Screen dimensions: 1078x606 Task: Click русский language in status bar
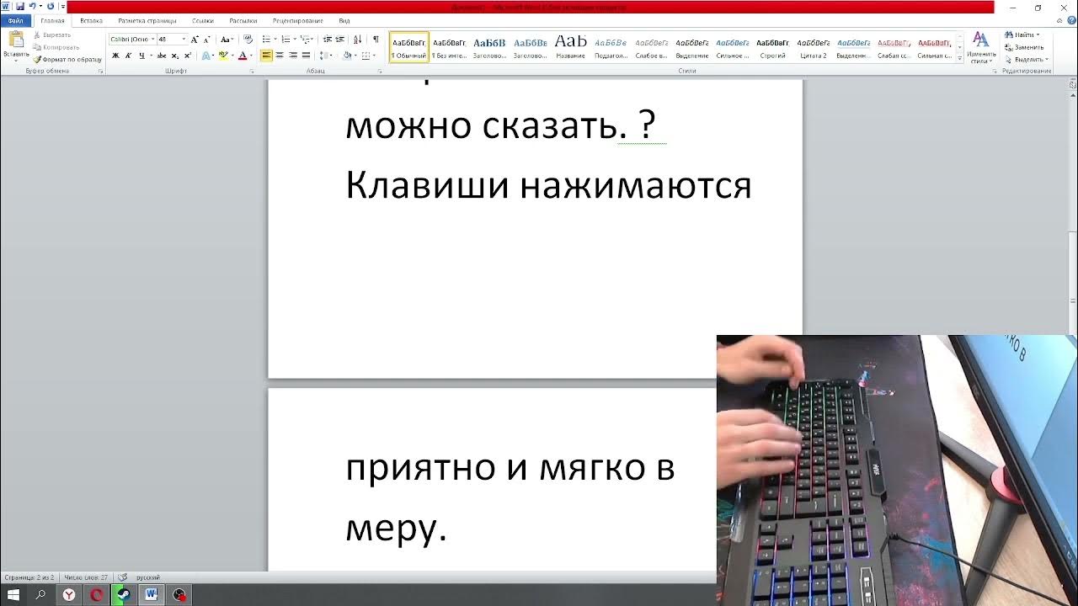click(x=147, y=577)
